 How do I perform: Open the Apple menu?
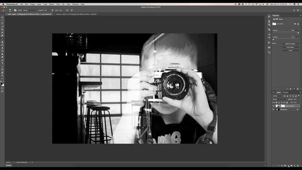[x=3, y=4]
